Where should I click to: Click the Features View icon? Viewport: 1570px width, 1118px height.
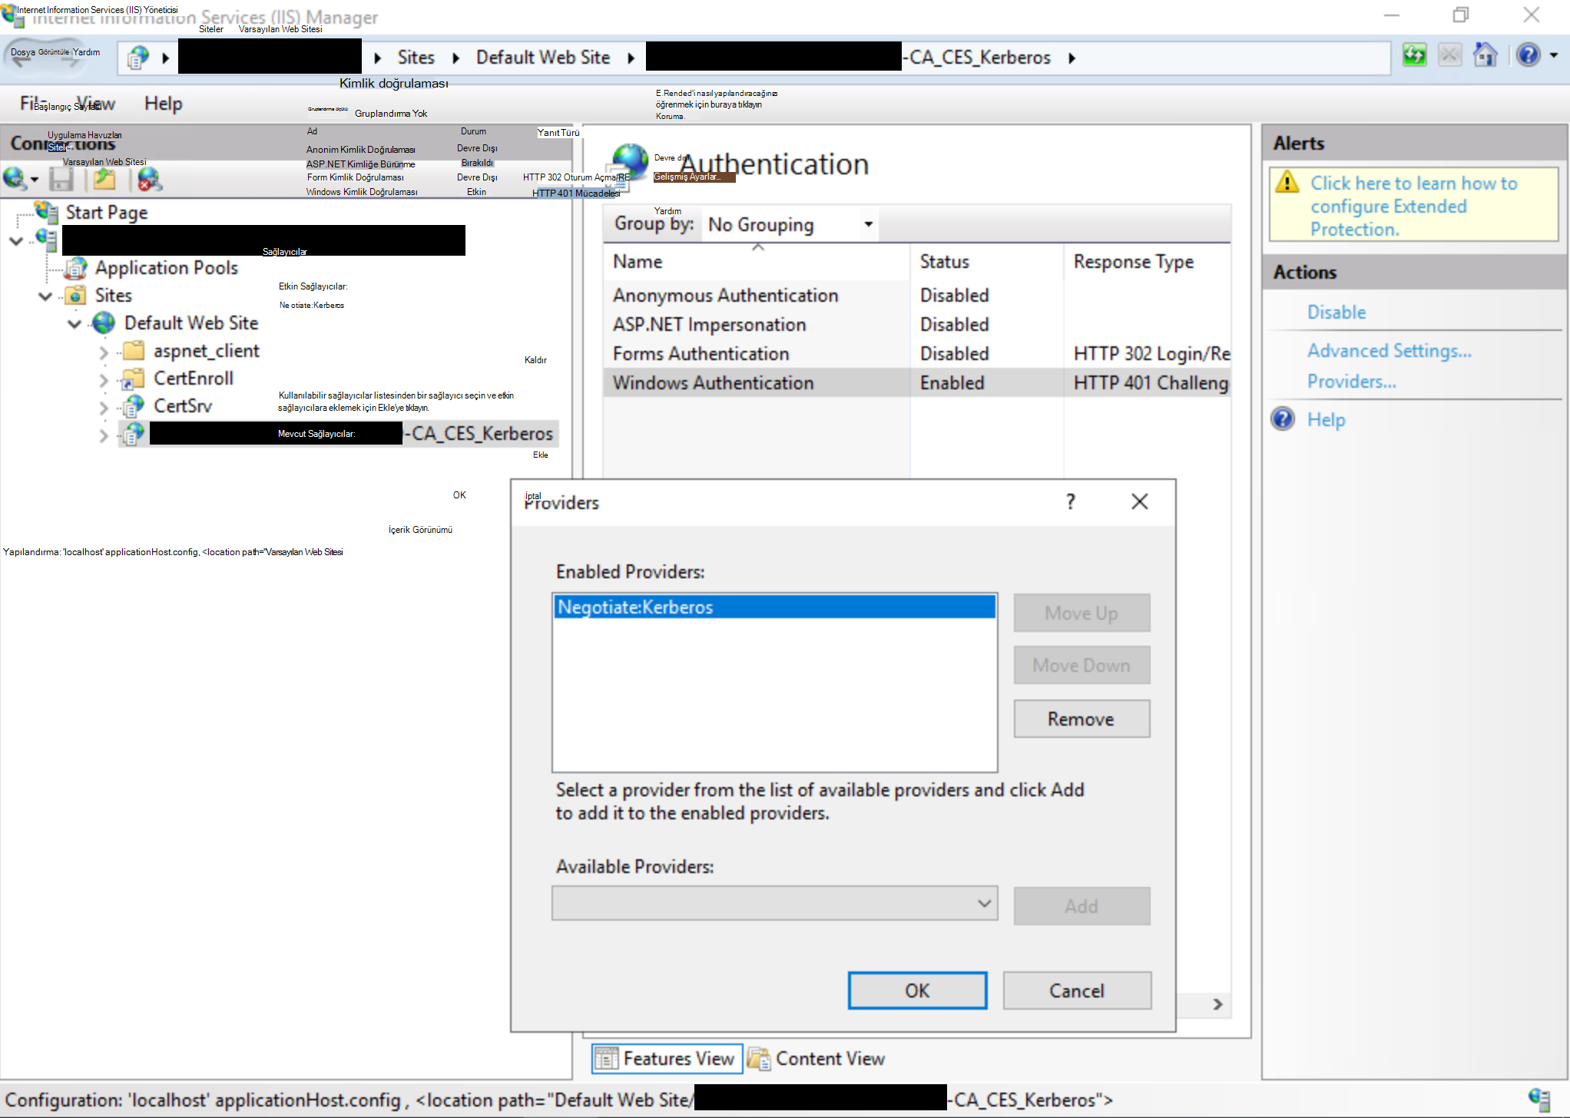[606, 1059]
